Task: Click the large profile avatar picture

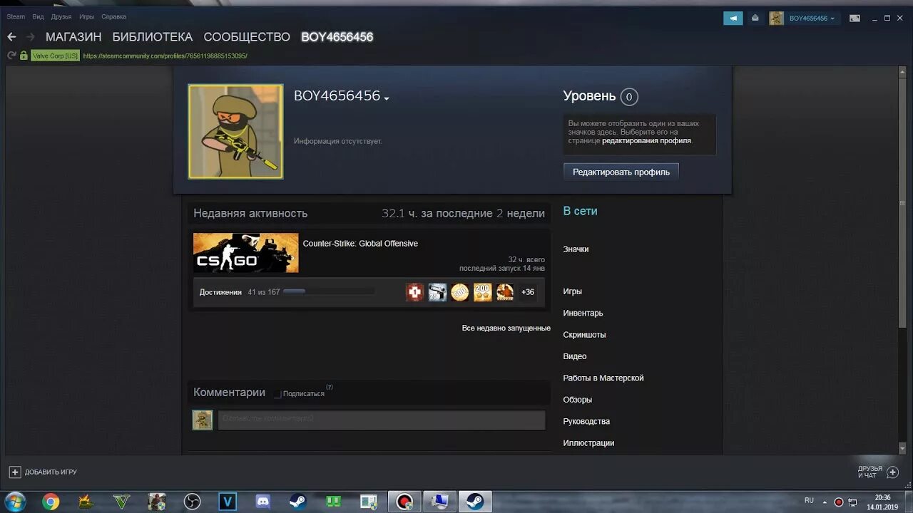Action: coord(235,132)
